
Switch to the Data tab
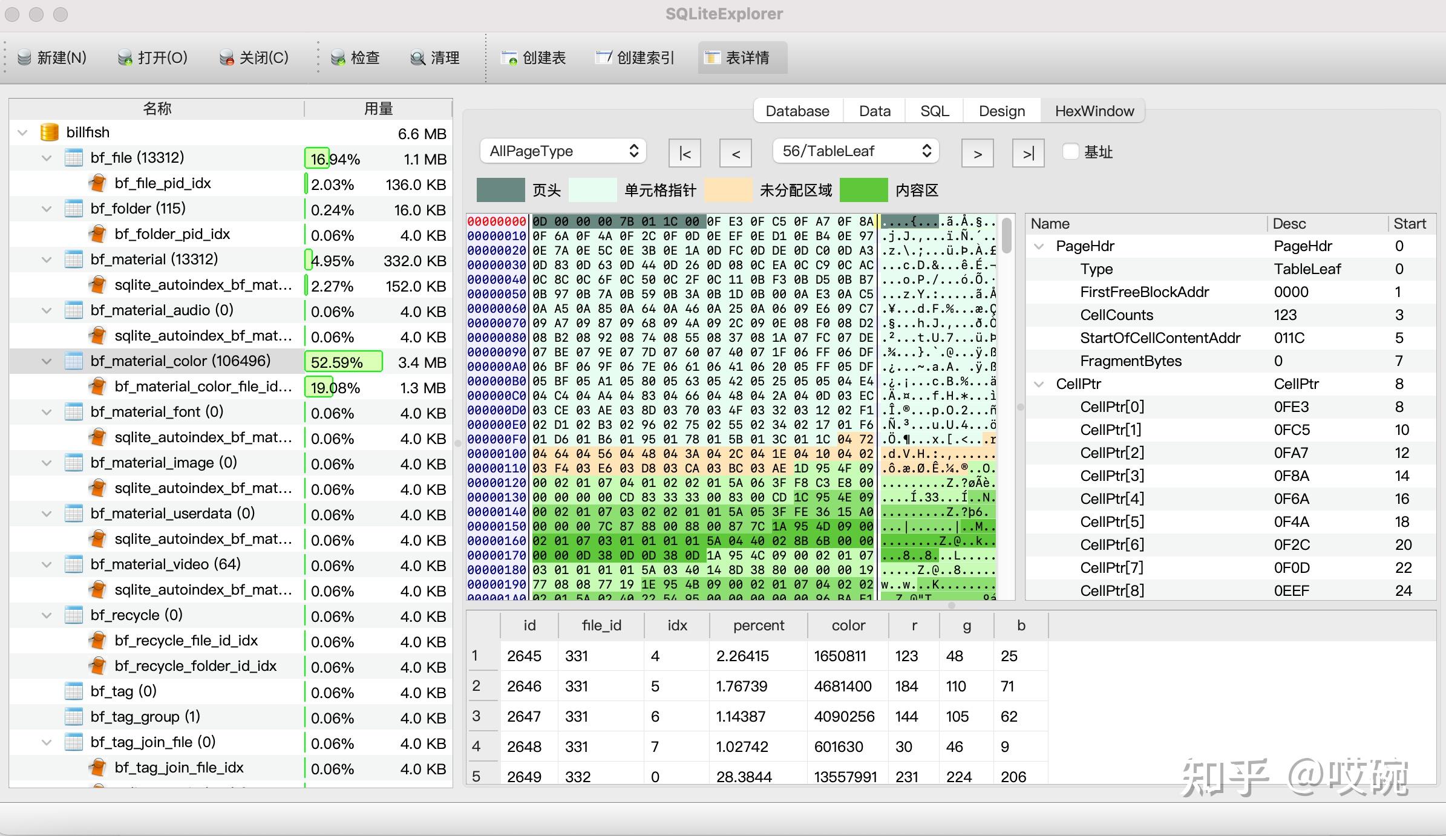[874, 111]
